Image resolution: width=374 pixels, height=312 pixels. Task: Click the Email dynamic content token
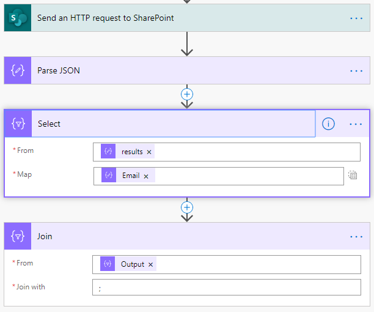(128, 175)
